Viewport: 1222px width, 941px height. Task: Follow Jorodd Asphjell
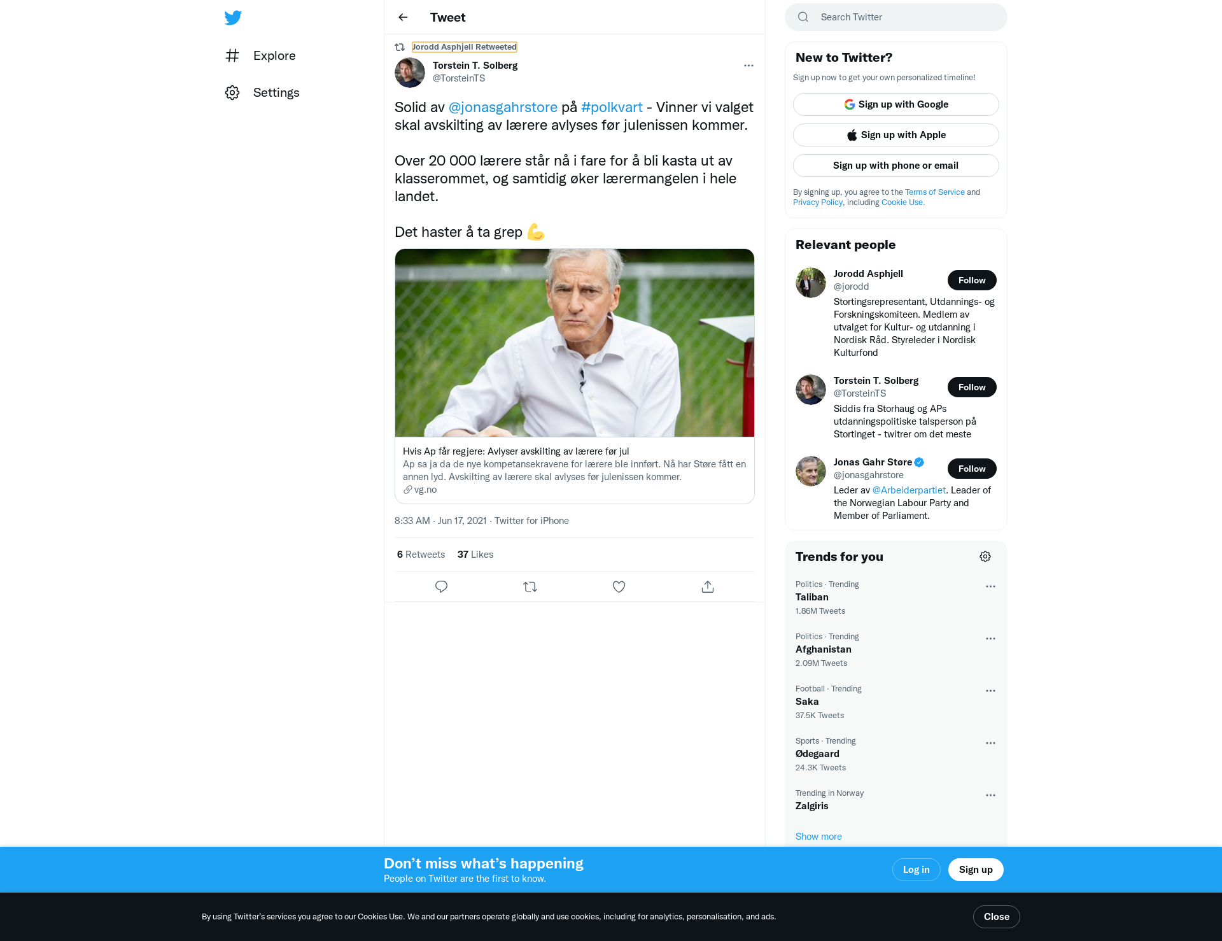point(972,280)
